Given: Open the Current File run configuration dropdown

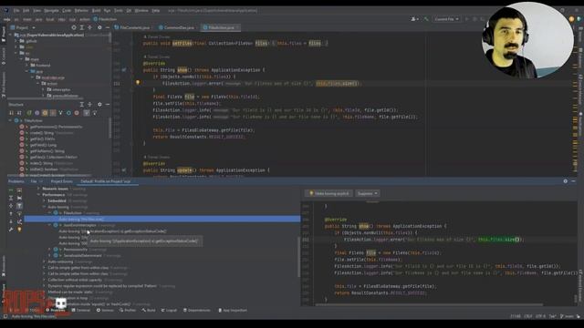Looking at the screenshot, I should (446, 19).
